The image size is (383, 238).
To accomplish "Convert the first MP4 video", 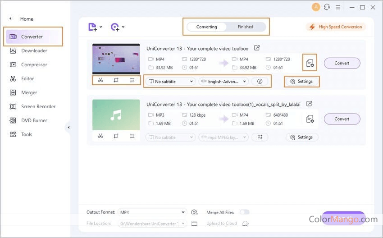I will coord(342,63).
